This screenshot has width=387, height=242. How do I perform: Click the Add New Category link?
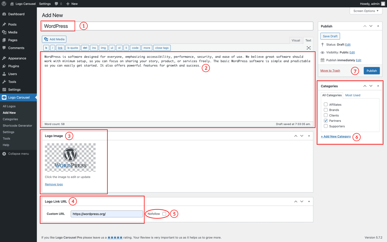point(336,136)
